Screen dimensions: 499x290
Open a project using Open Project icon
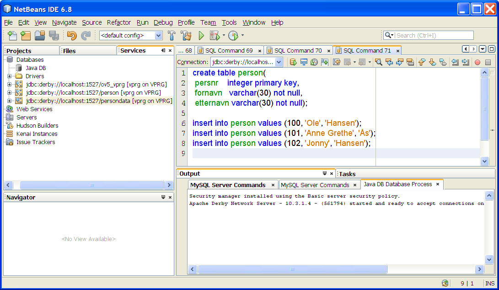[40, 35]
